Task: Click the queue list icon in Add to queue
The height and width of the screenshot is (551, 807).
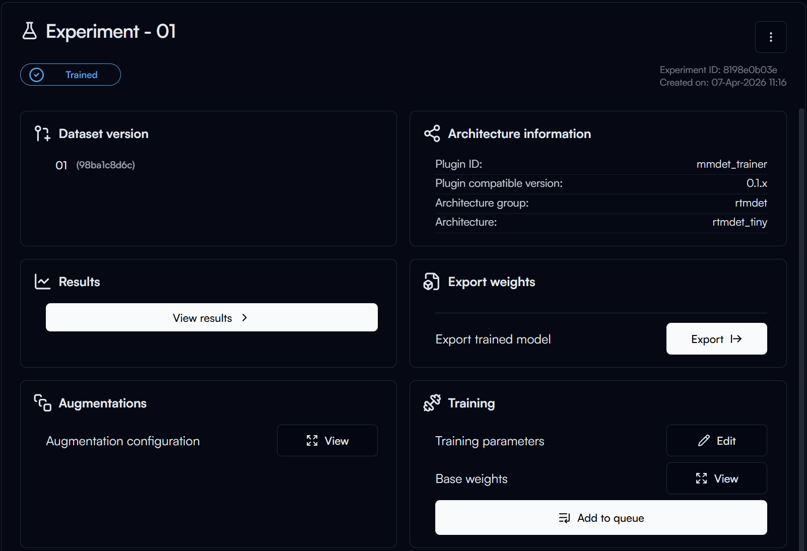Action: (x=564, y=518)
